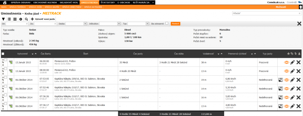Image resolution: width=303 pixels, height=116 pixels.
Task: Click the cloud icon next to Ccontrol2
Action: click(300, 2)
